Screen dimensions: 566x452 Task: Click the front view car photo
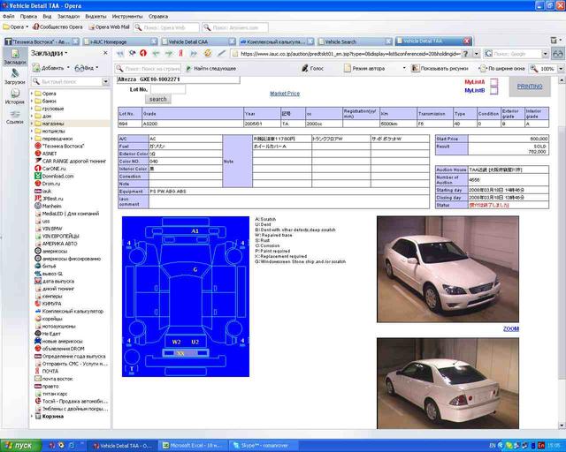[x=447, y=269]
